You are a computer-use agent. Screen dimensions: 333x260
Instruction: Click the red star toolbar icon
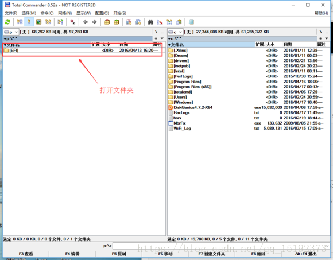(x=73, y=22)
